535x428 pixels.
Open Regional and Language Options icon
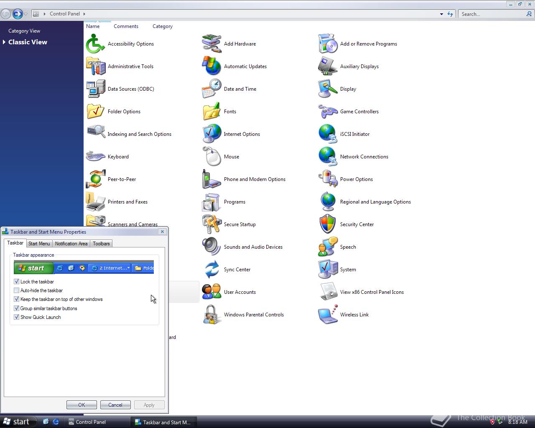(328, 202)
